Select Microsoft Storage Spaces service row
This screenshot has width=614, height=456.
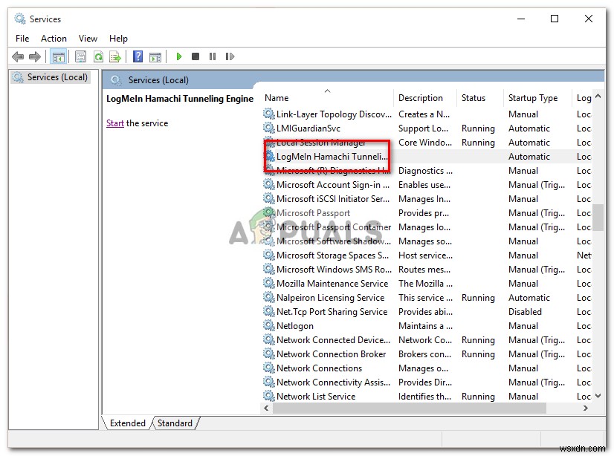point(427,255)
